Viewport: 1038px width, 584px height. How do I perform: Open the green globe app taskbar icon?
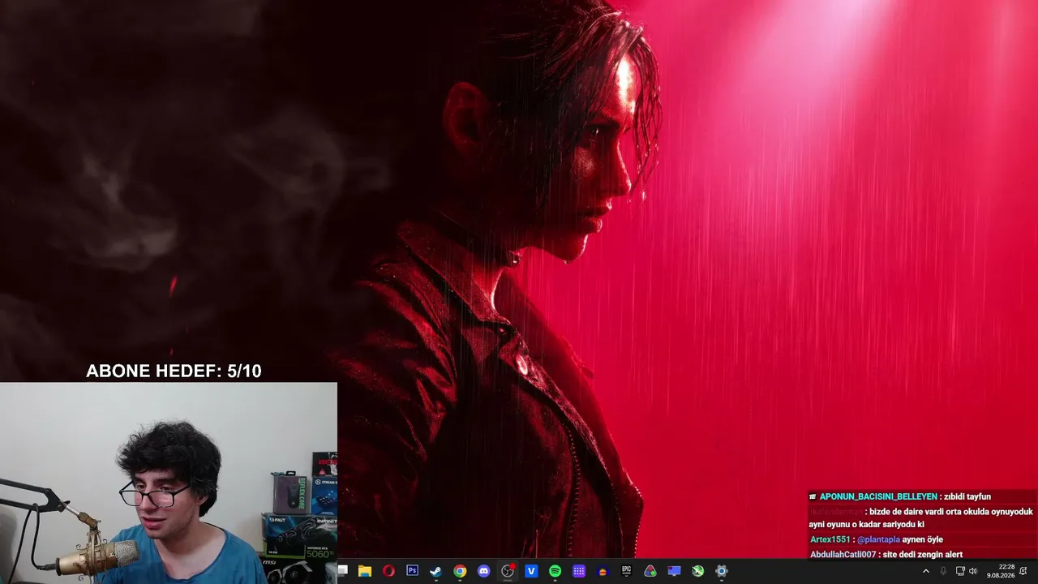(698, 571)
